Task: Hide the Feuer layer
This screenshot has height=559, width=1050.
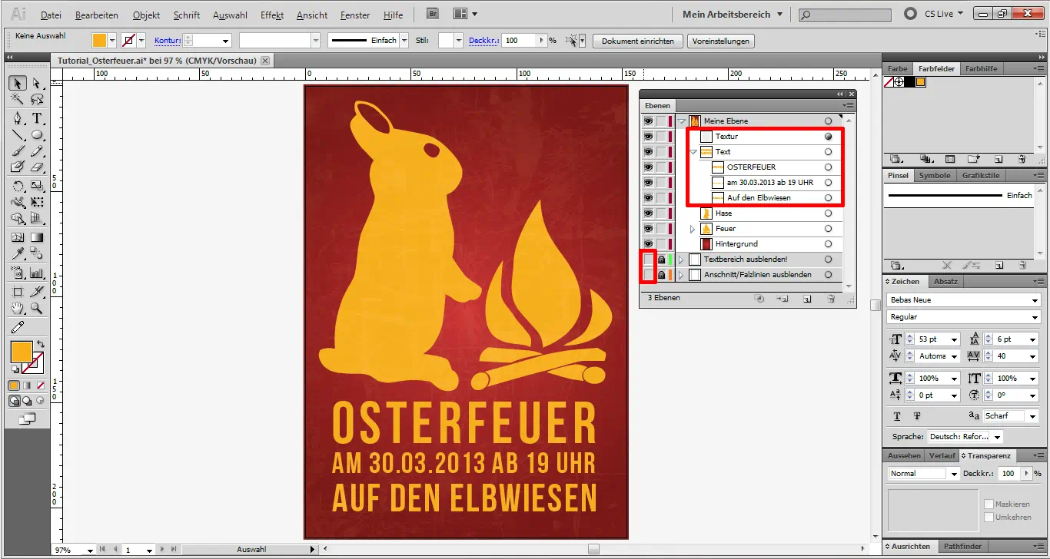Action: tap(648, 228)
